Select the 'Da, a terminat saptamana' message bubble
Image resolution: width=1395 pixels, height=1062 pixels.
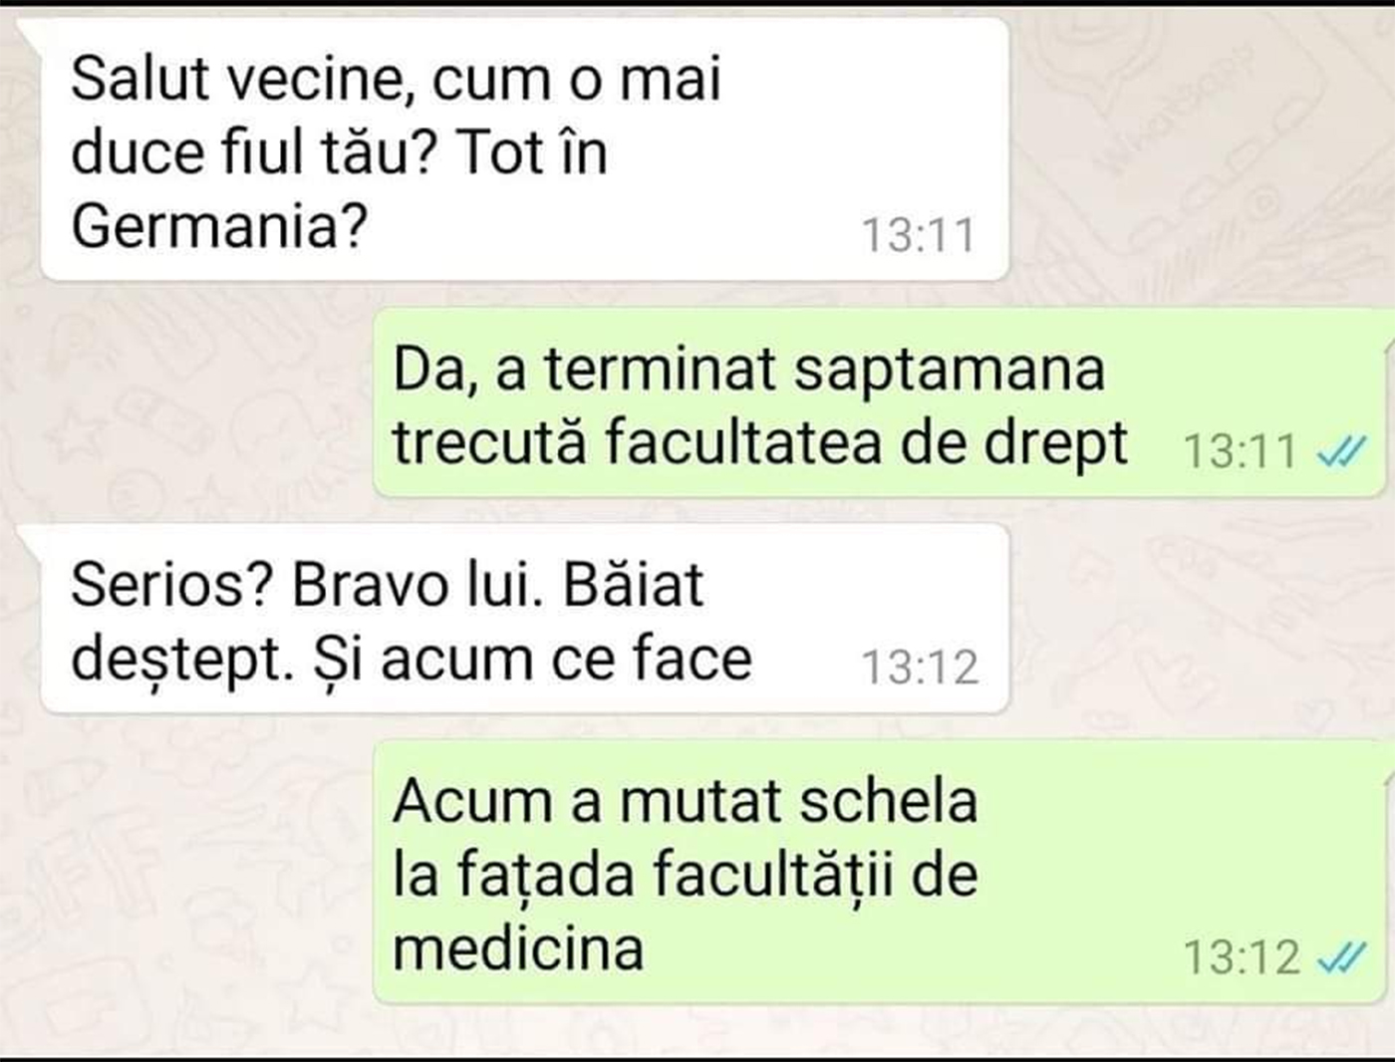881,403
